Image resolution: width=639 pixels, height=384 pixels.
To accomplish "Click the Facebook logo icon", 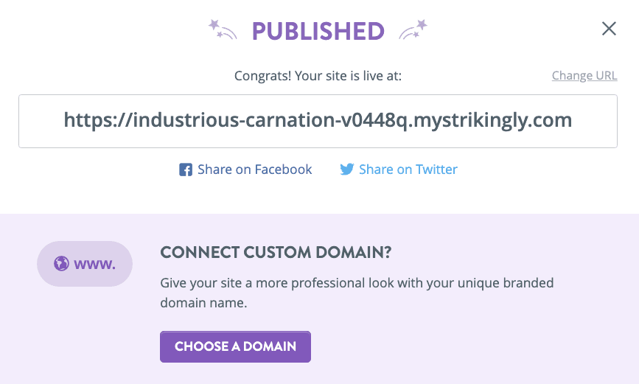I will 186,170.
